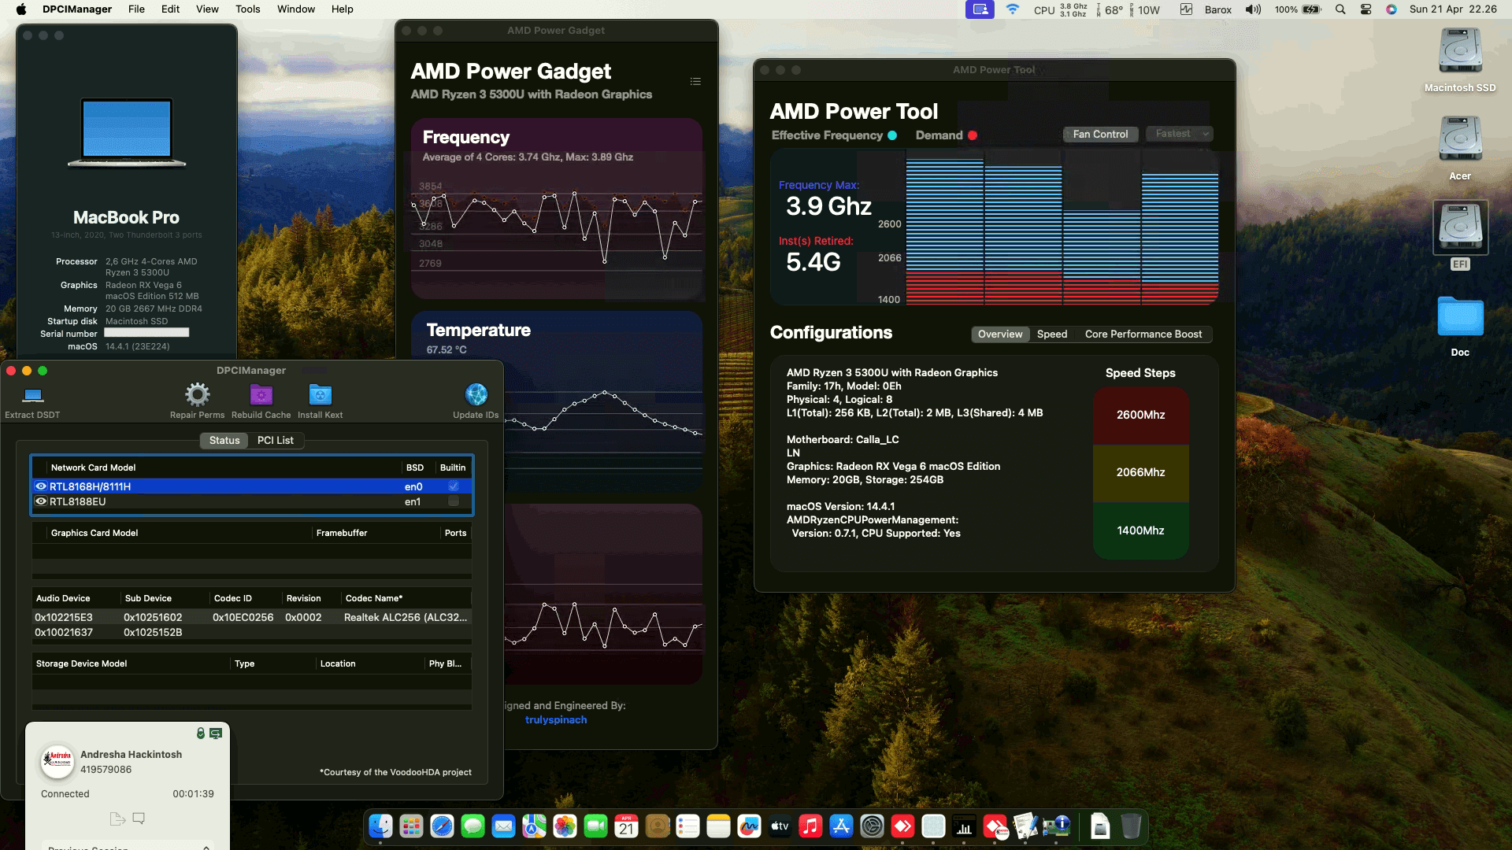The height and width of the screenshot is (850, 1512).
Task: Click AnyDesk green monitor session icon
Action: tap(216, 734)
